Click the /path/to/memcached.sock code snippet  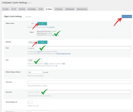(x=63, y=54)
